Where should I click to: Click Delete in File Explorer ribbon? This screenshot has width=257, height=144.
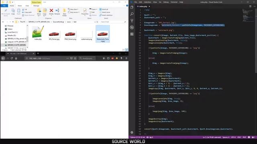pos(51,12)
